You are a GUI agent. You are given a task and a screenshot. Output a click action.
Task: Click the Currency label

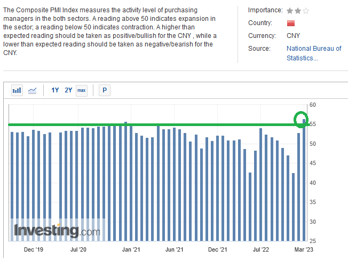point(262,36)
